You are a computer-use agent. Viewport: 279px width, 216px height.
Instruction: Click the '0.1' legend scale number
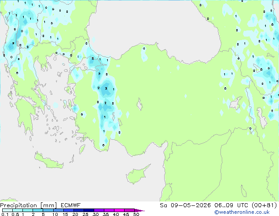[5, 214]
